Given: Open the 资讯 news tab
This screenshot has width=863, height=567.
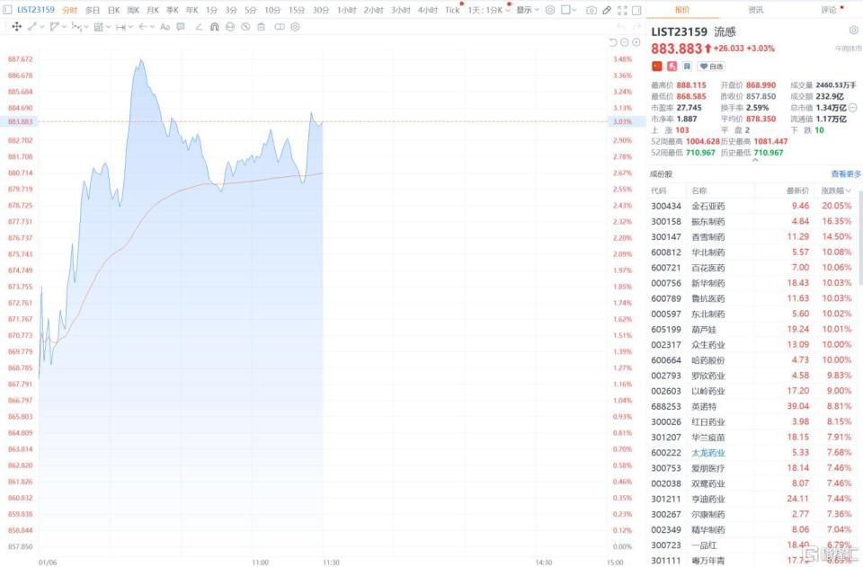Looking at the screenshot, I should (755, 10).
